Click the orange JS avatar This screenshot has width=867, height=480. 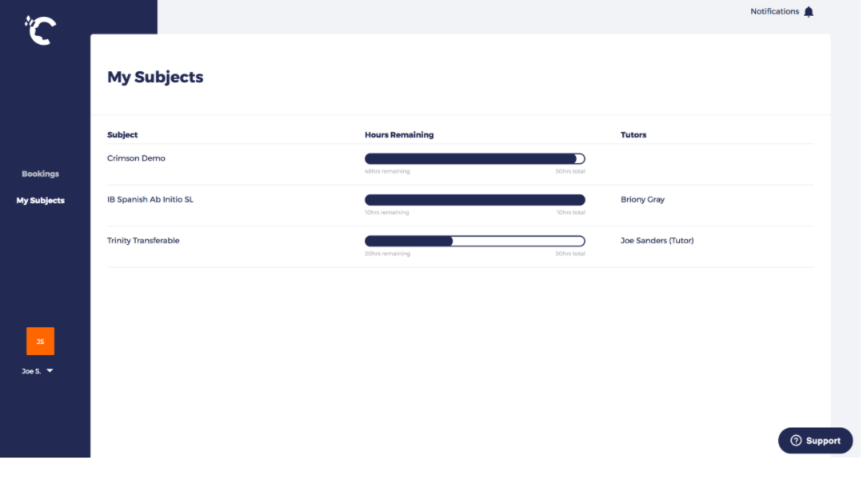(x=40, y=341)
